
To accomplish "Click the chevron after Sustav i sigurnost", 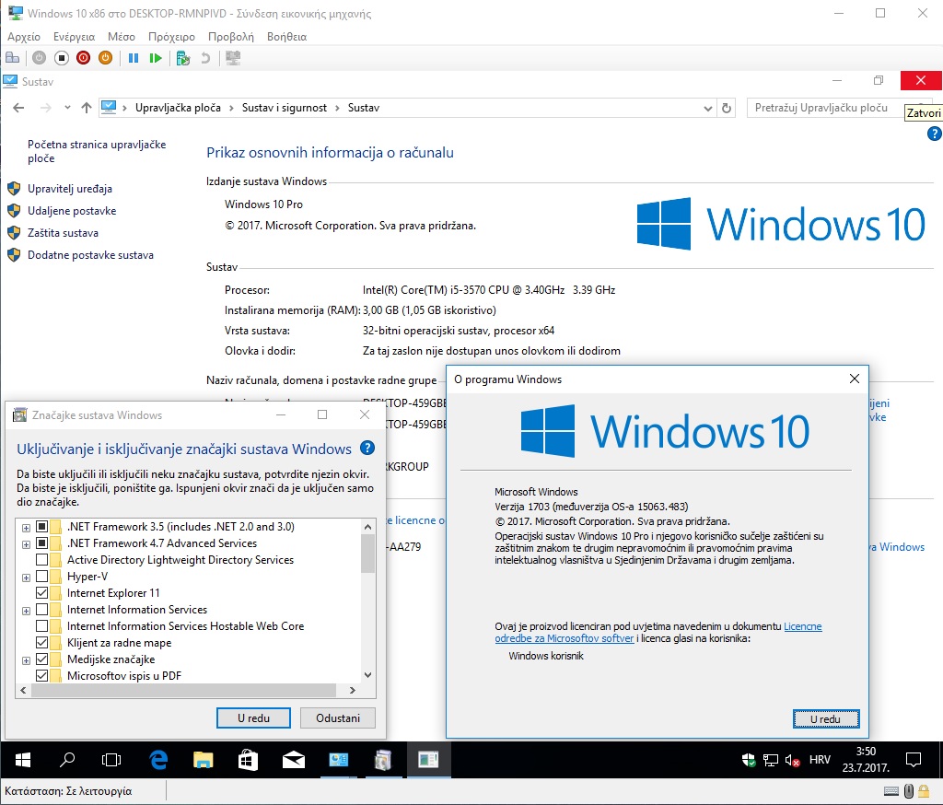I will 337,109.
